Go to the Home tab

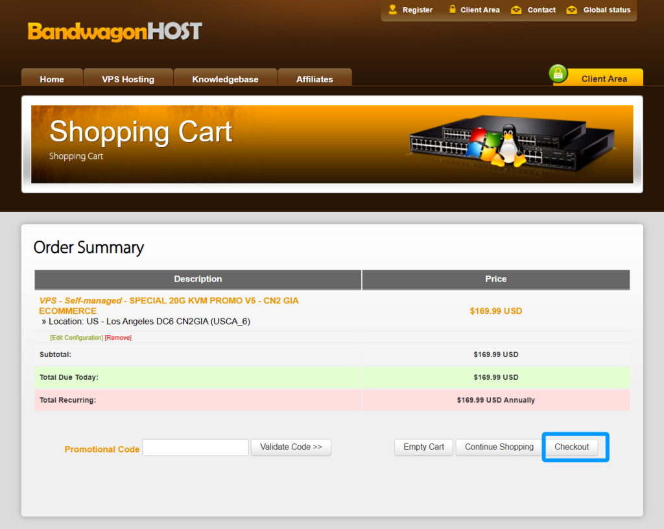52,79
